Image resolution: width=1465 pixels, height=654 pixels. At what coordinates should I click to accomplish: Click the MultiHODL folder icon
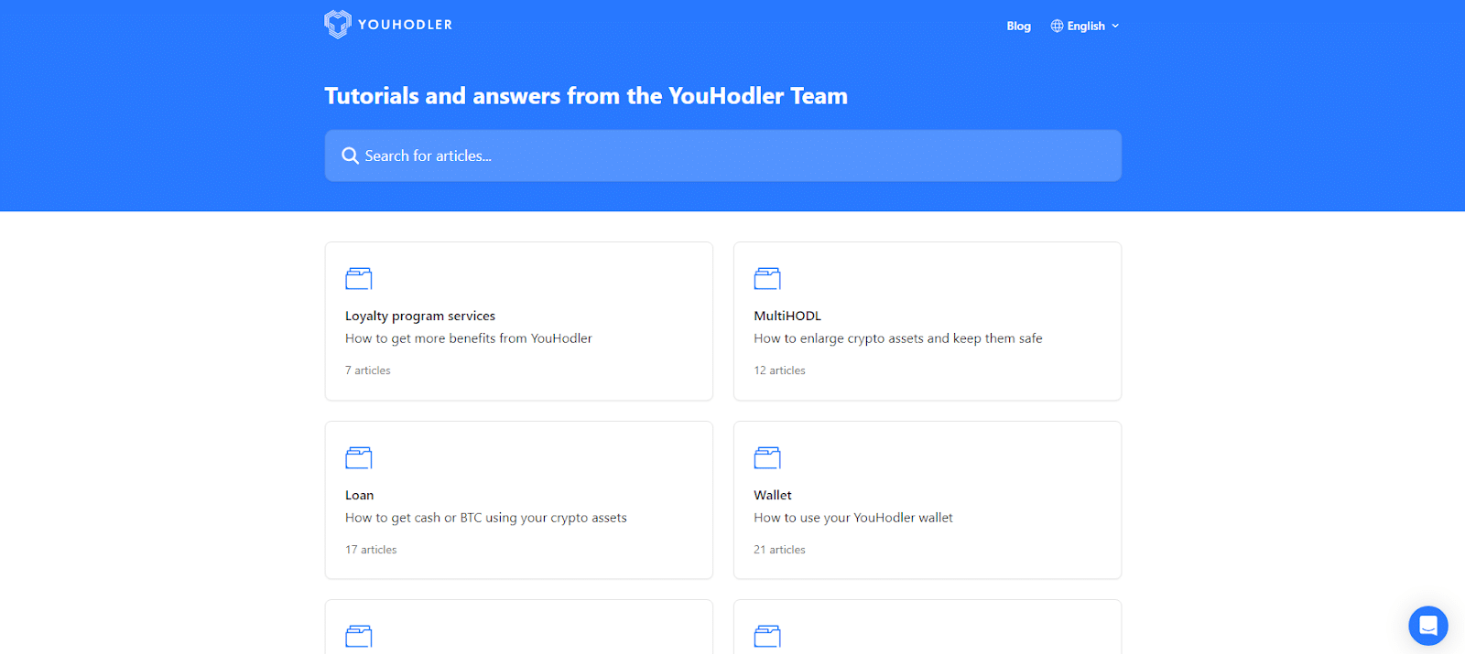point(766,278)
